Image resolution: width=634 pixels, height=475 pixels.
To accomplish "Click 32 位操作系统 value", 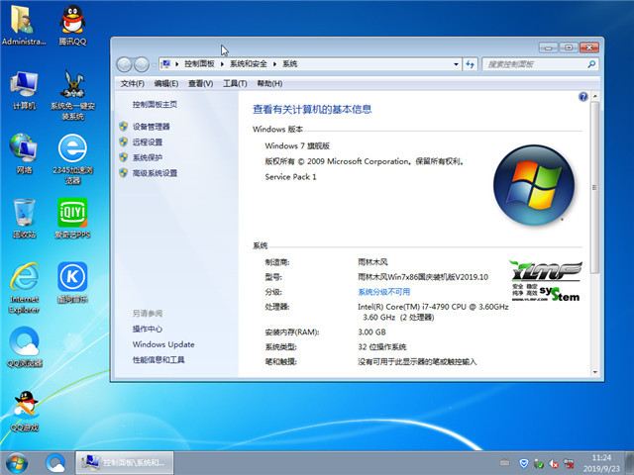I will [x=381, y=347].
